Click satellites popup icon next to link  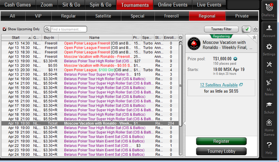coord(241,85)
